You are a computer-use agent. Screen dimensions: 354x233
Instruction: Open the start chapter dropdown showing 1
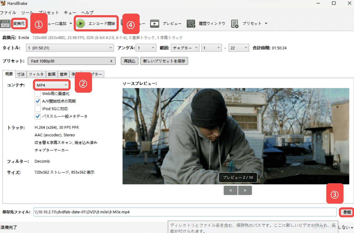tap(212, 48)
